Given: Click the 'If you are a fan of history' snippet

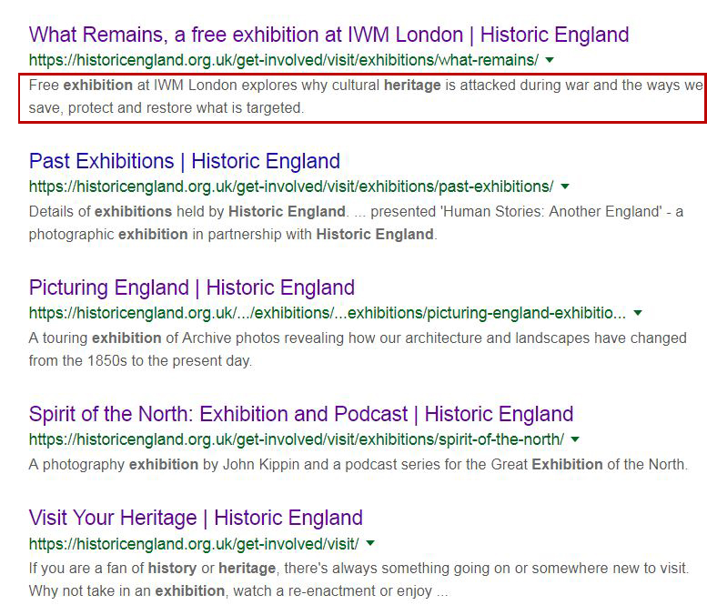Looking at the screenshot, I should 359,579.
